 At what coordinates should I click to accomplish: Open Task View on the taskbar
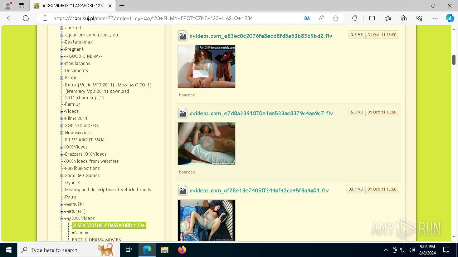tap(129, 250)
